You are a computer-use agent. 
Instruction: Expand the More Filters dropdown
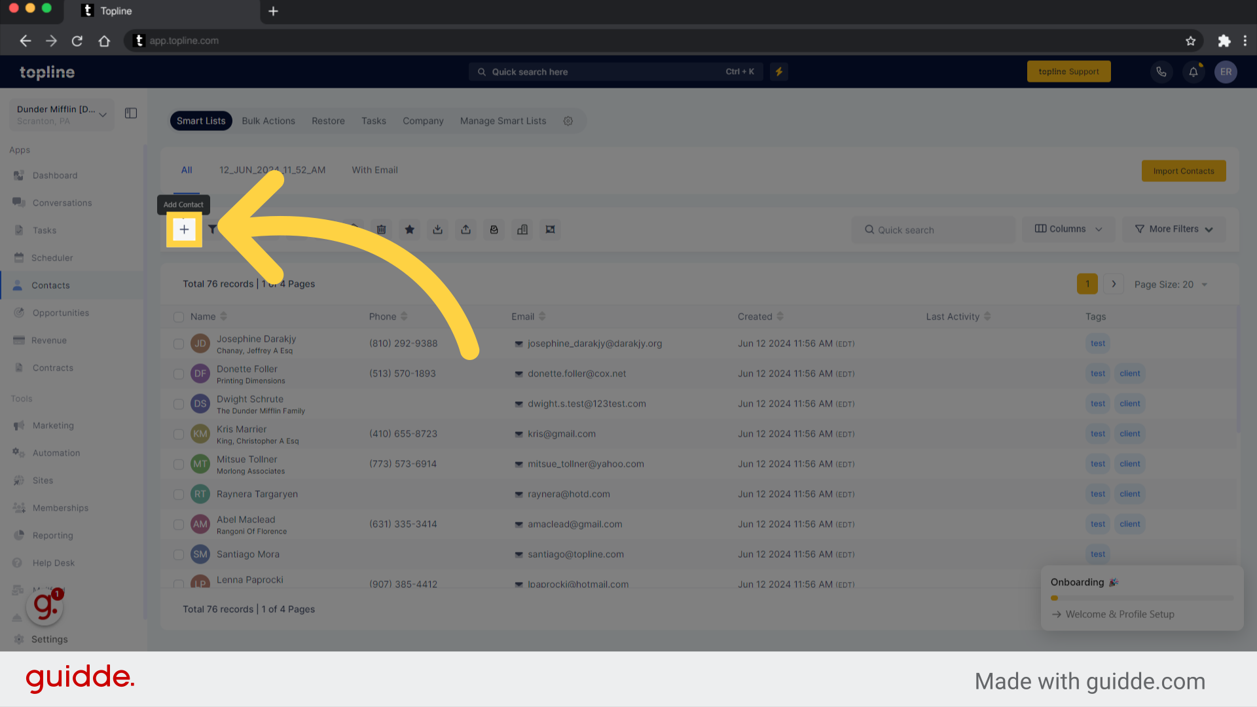point(1173,229)
